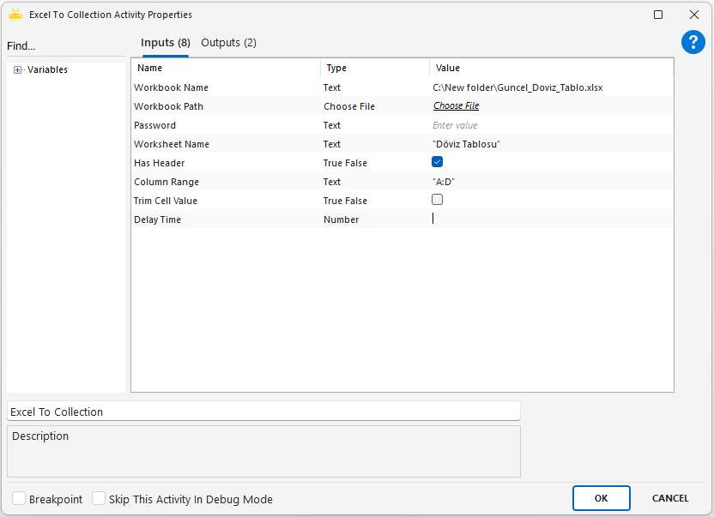Click the robot app icon in title bar
Screen dimensions: 714x517
point(15,15)
